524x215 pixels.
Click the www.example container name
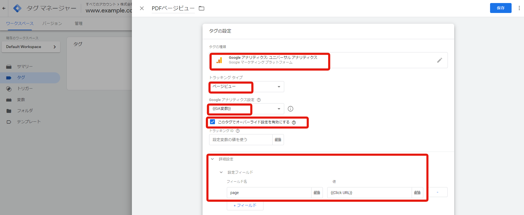pyautogui.click(x=109, y=10)
